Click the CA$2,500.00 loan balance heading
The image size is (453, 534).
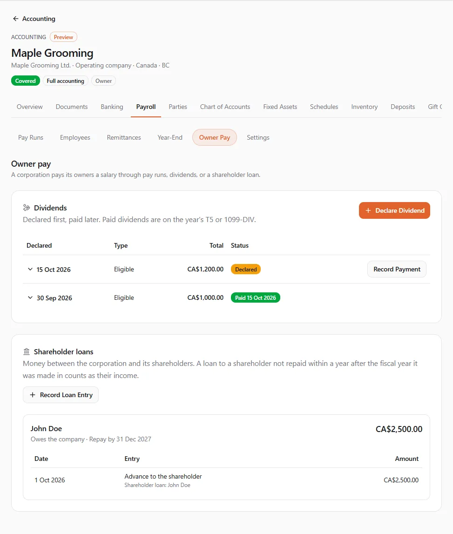pos(399,429)
